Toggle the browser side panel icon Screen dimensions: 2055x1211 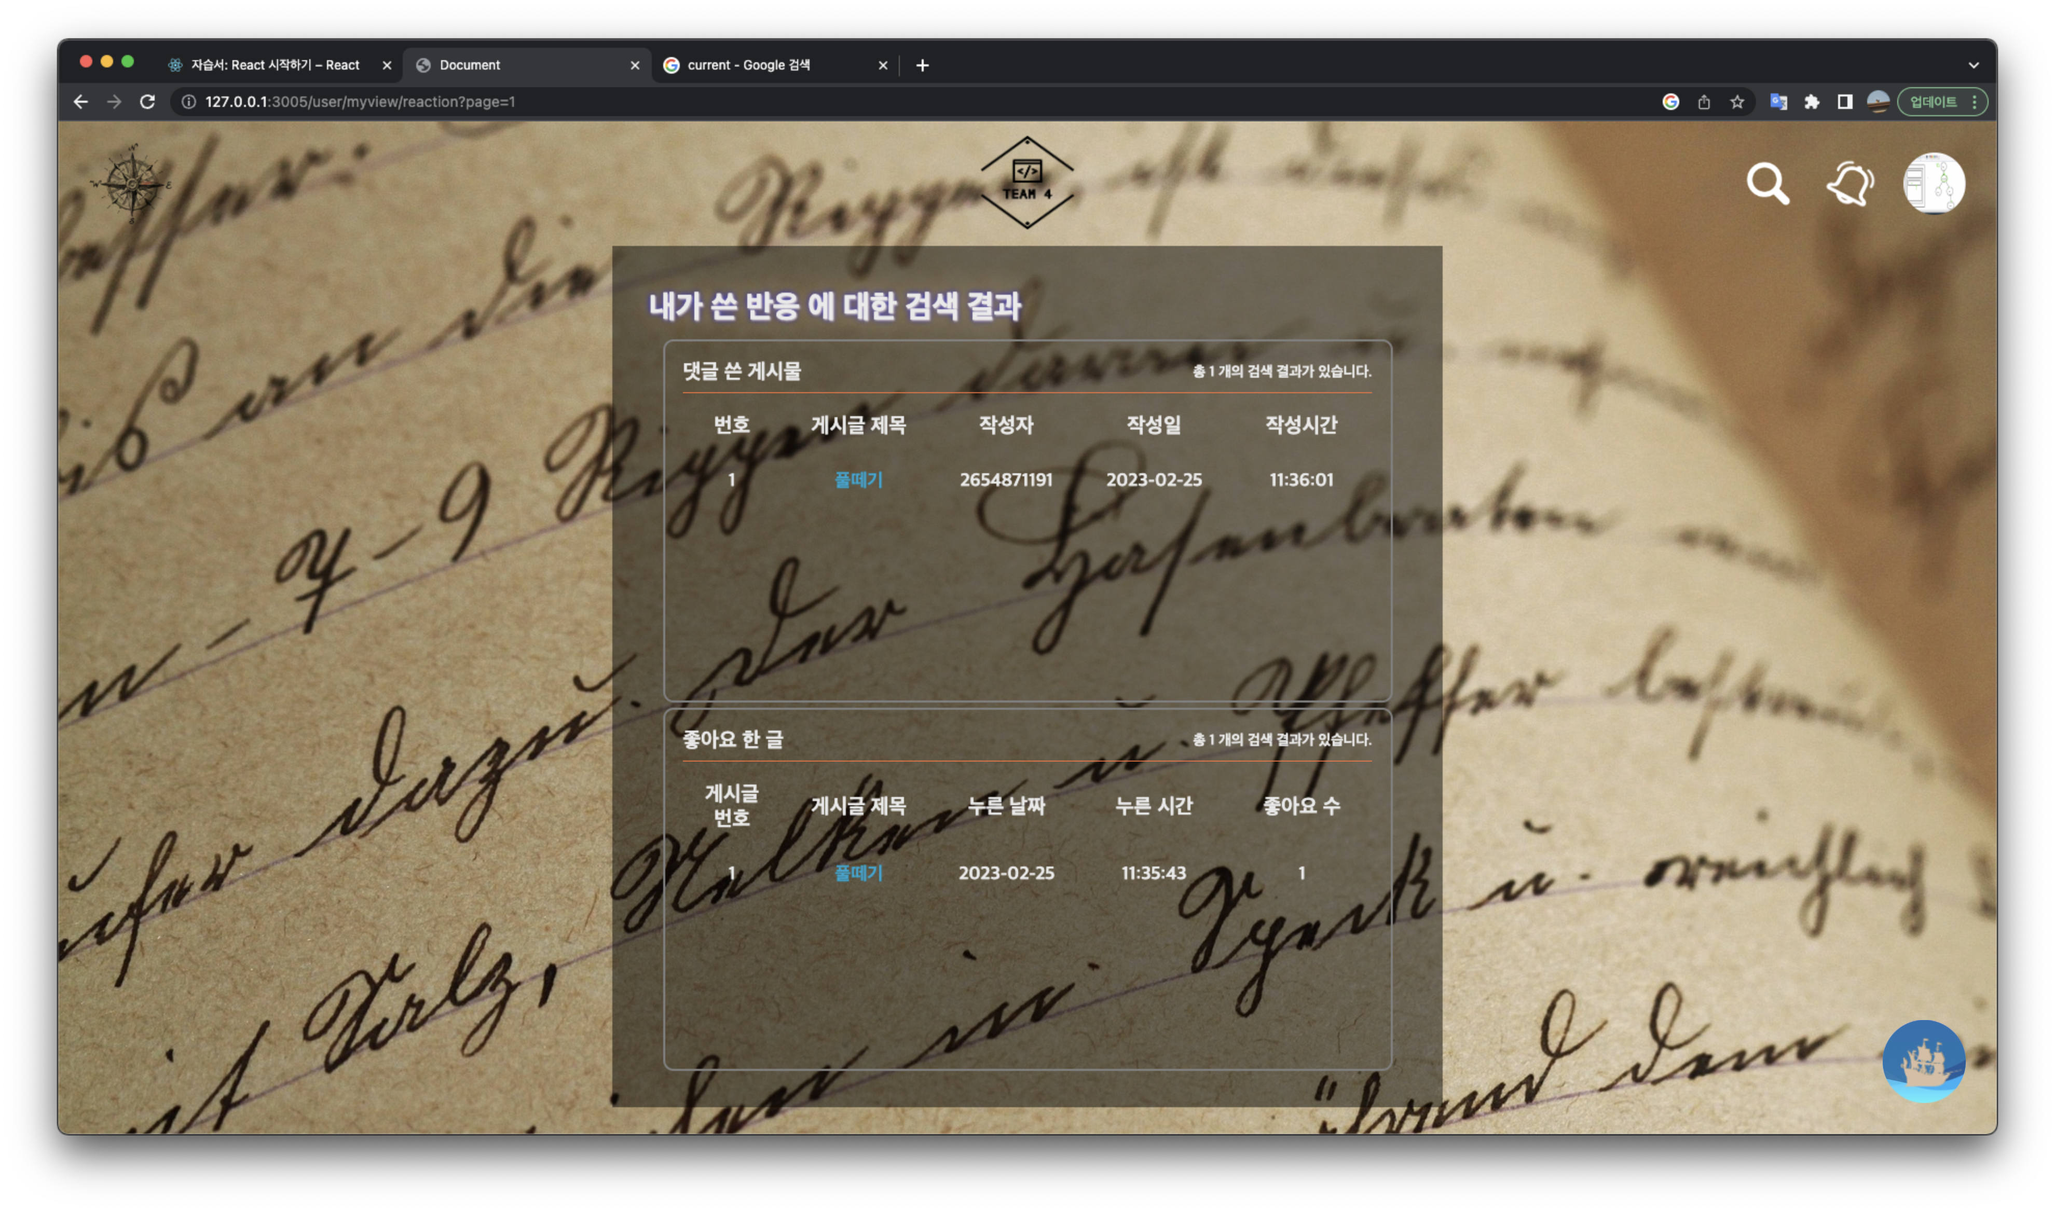coord(1844,102)
